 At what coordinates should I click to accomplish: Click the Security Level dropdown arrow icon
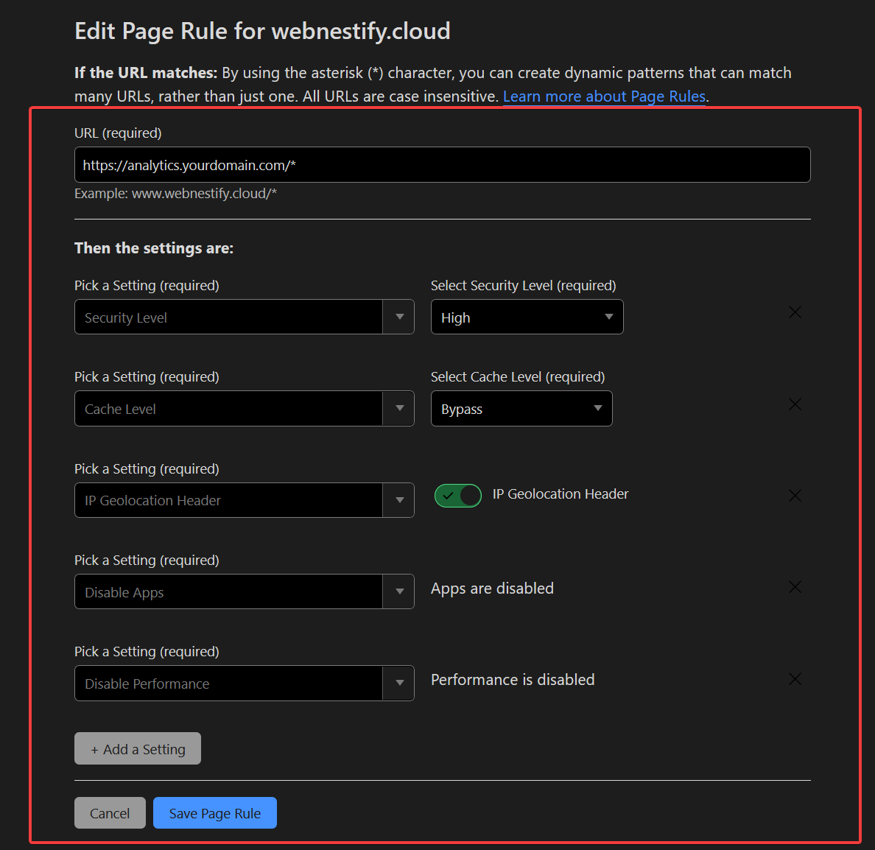point(399,317)
